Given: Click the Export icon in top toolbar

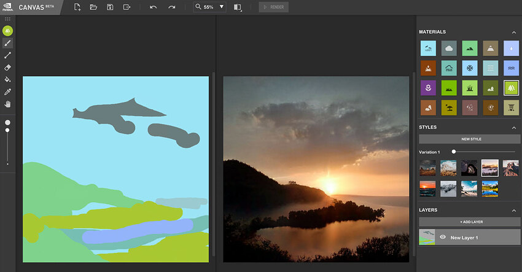Looking at the screenshot, I should 127,7.
